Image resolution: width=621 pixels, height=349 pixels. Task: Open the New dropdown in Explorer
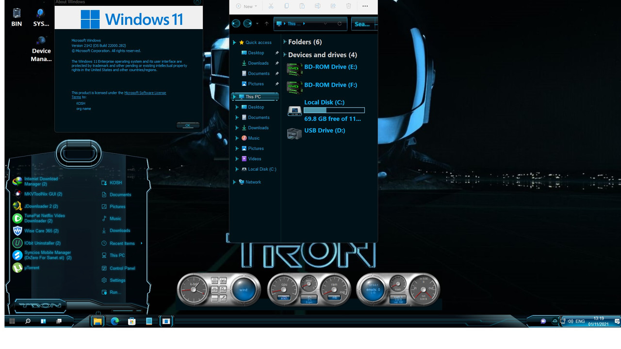[x=246, y=6]
